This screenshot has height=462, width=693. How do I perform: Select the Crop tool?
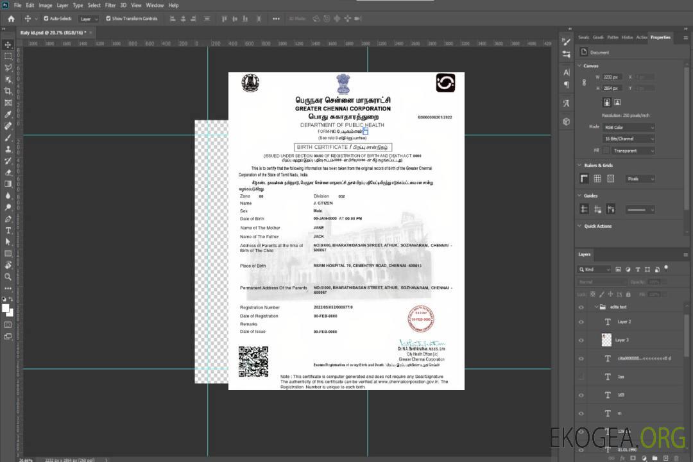[x=8, y=91]
